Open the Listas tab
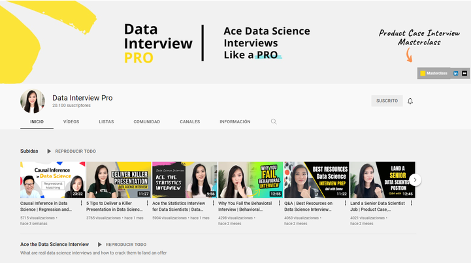The height and width of the screenshot is (263, 471). pyautogui.click(x=106, y=121)
